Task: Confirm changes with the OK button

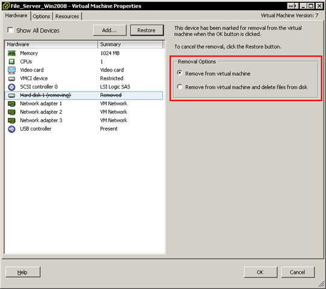Action: (260, 272)
